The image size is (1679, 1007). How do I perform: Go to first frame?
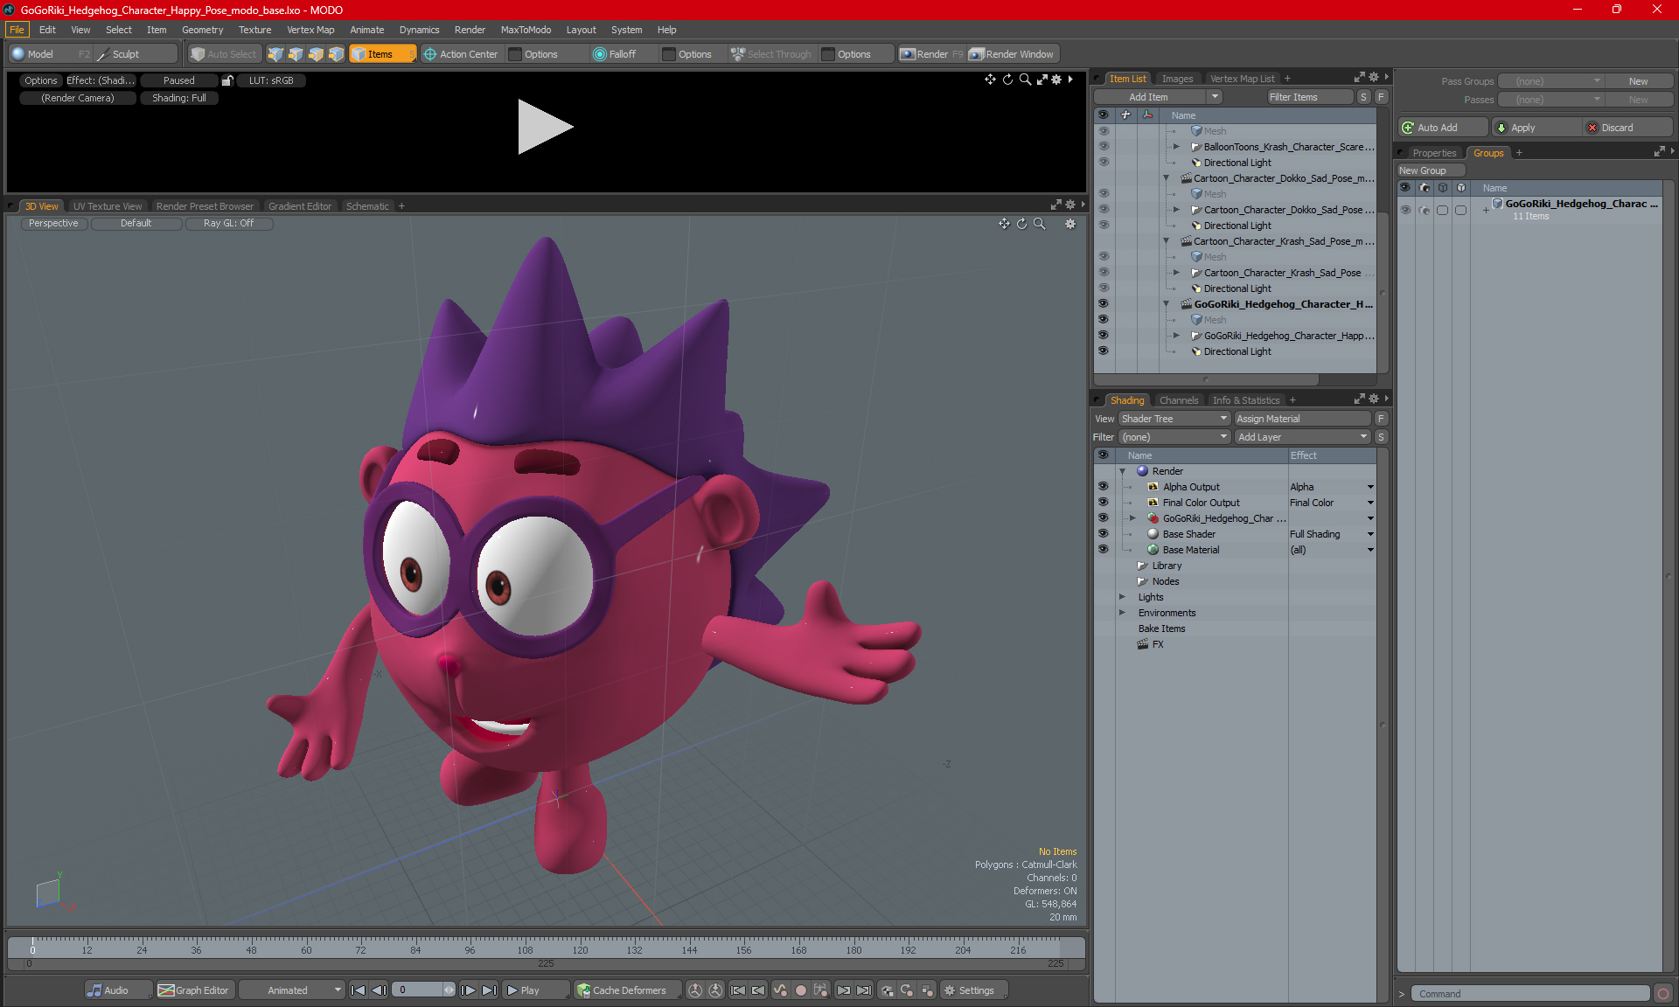(x=358, y=990)
